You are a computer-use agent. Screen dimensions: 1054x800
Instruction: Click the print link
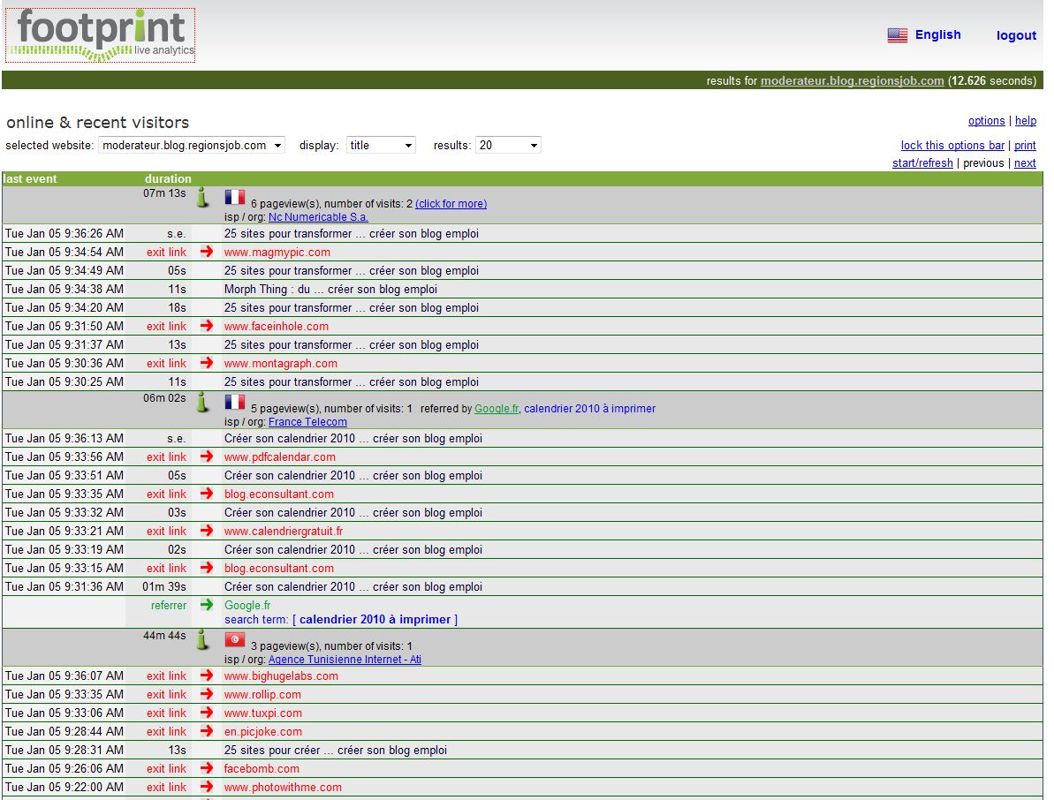[1025, 145]
